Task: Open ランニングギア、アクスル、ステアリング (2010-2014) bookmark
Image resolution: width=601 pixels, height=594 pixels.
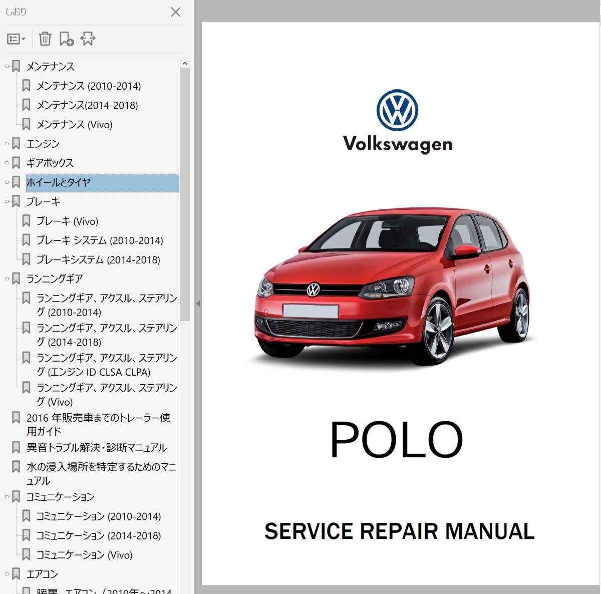Action: [x=107, y=305]
